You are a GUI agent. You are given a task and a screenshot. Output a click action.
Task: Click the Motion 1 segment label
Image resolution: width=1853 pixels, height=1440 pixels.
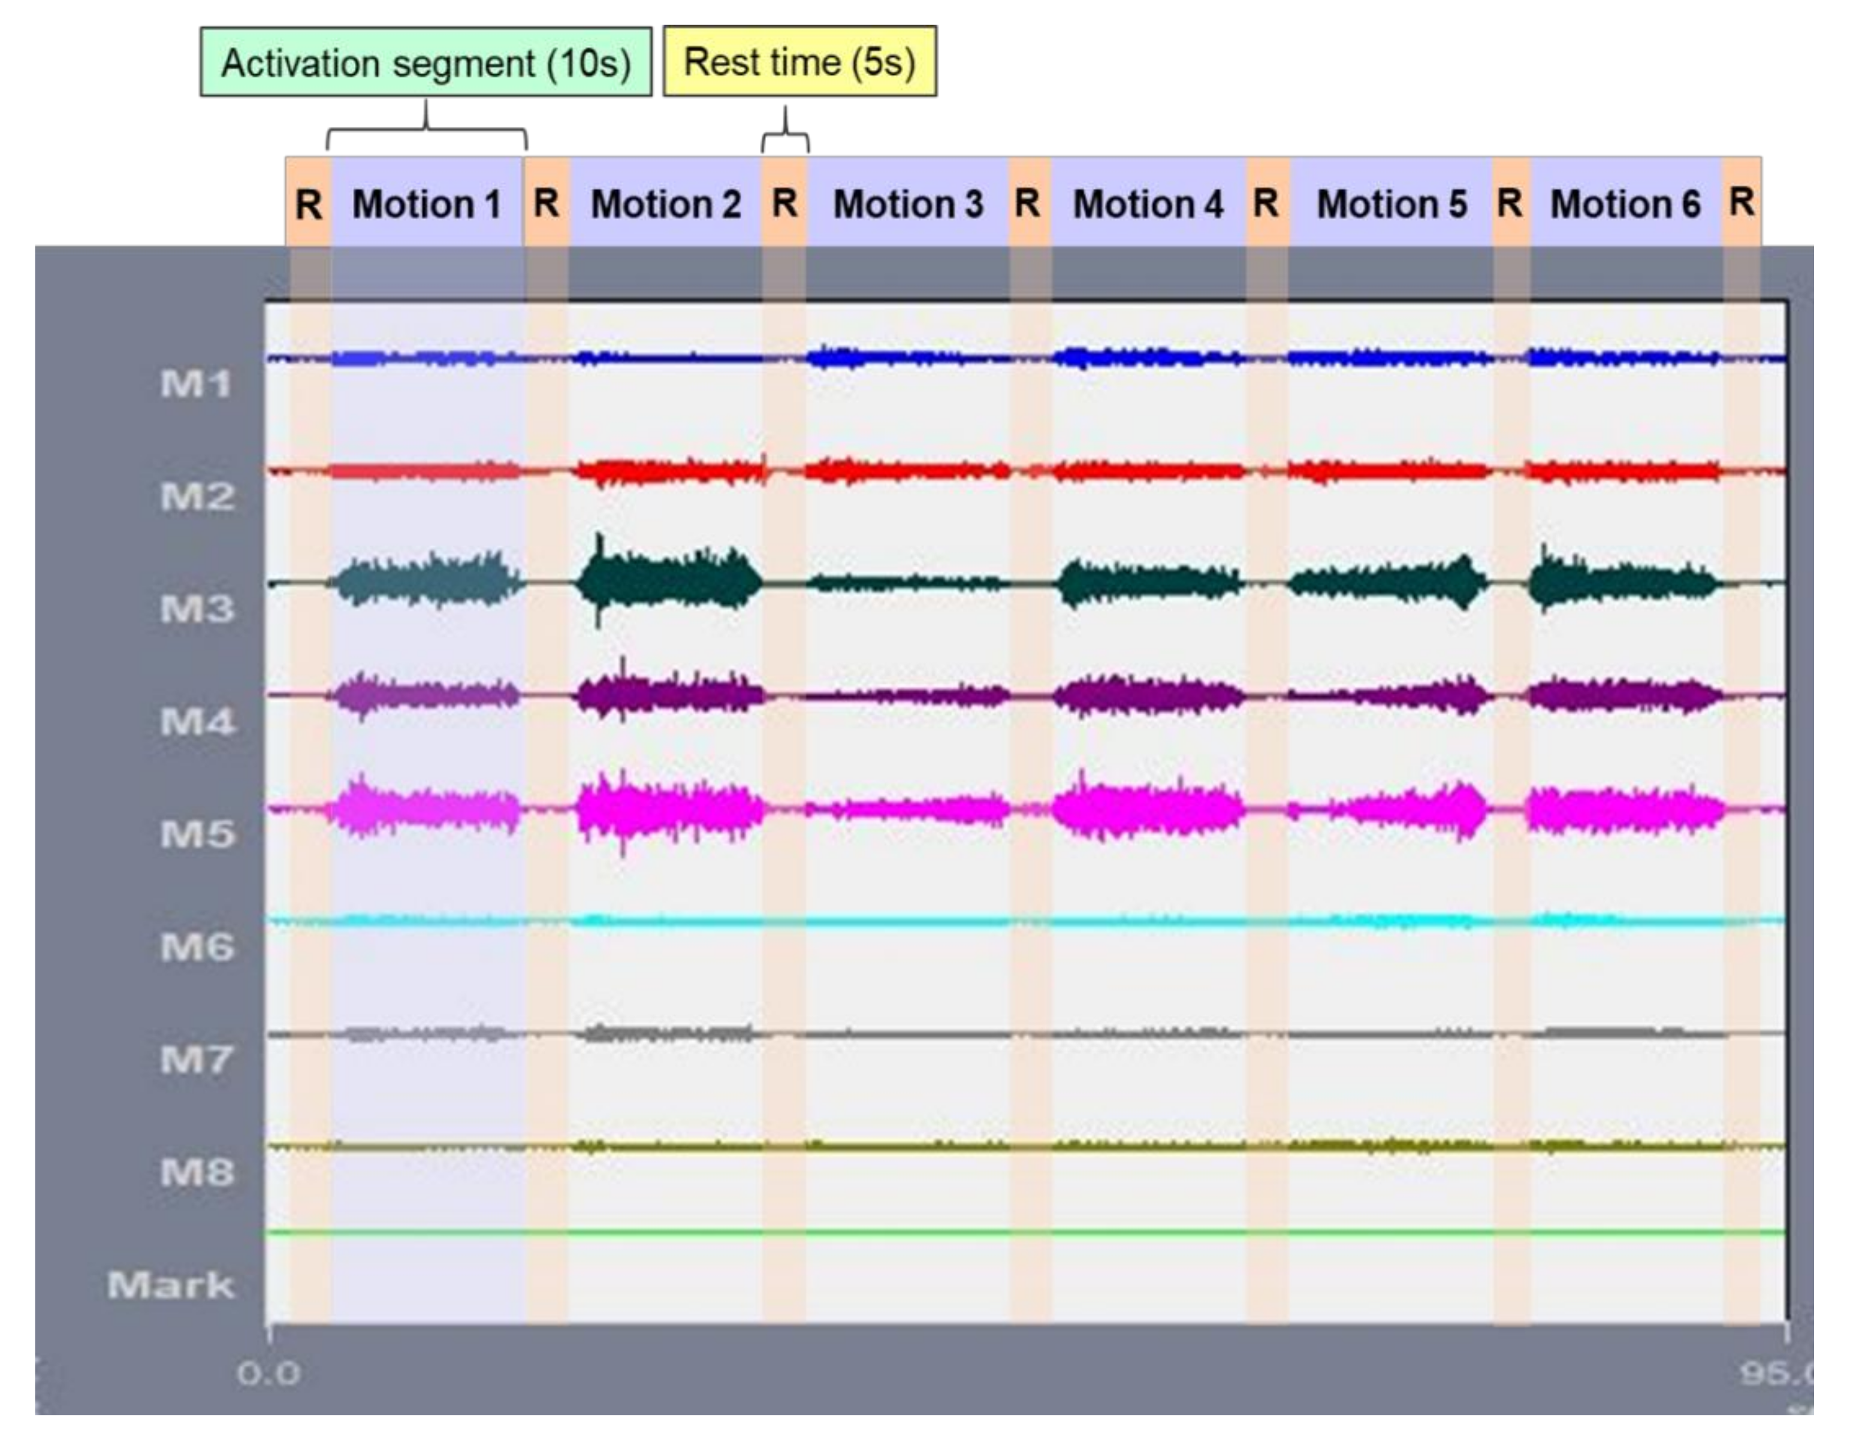tap(426, 204)
